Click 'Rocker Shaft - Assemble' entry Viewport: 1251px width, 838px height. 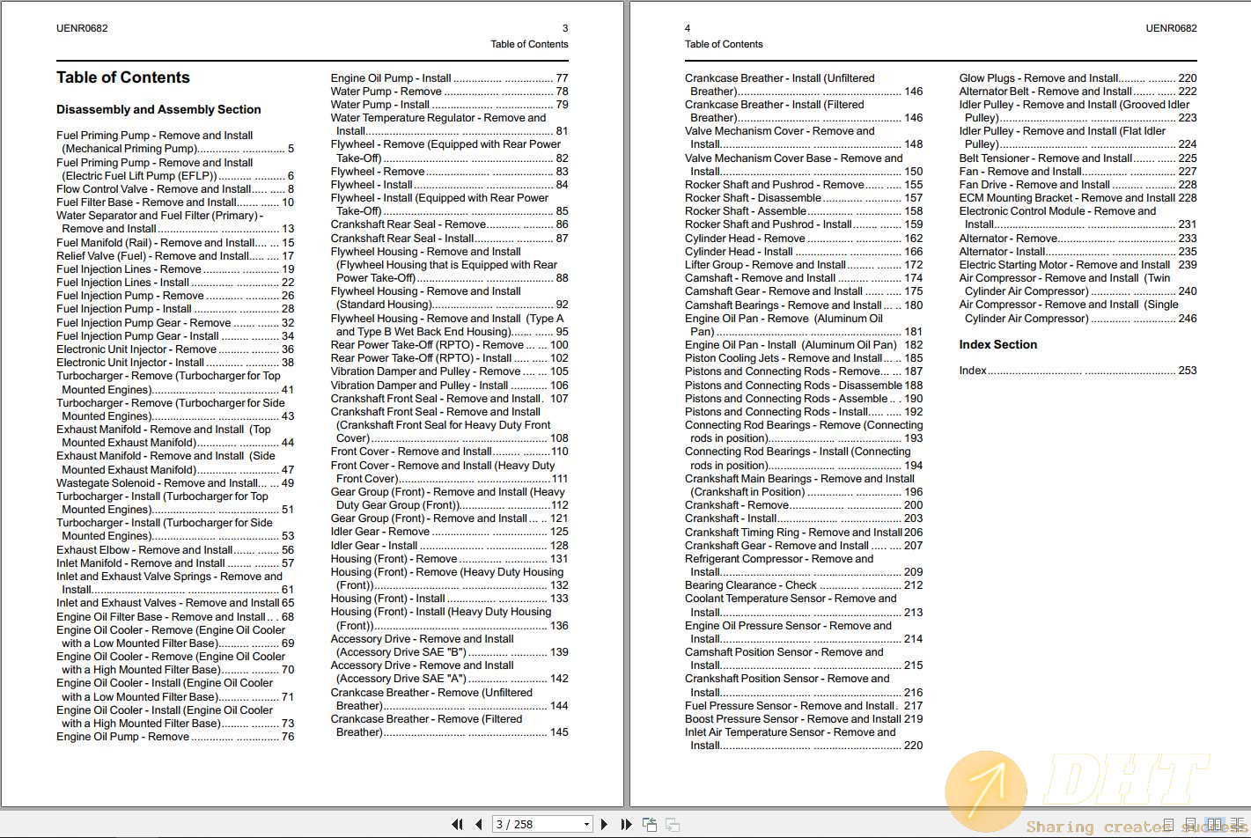click(804, 211)
